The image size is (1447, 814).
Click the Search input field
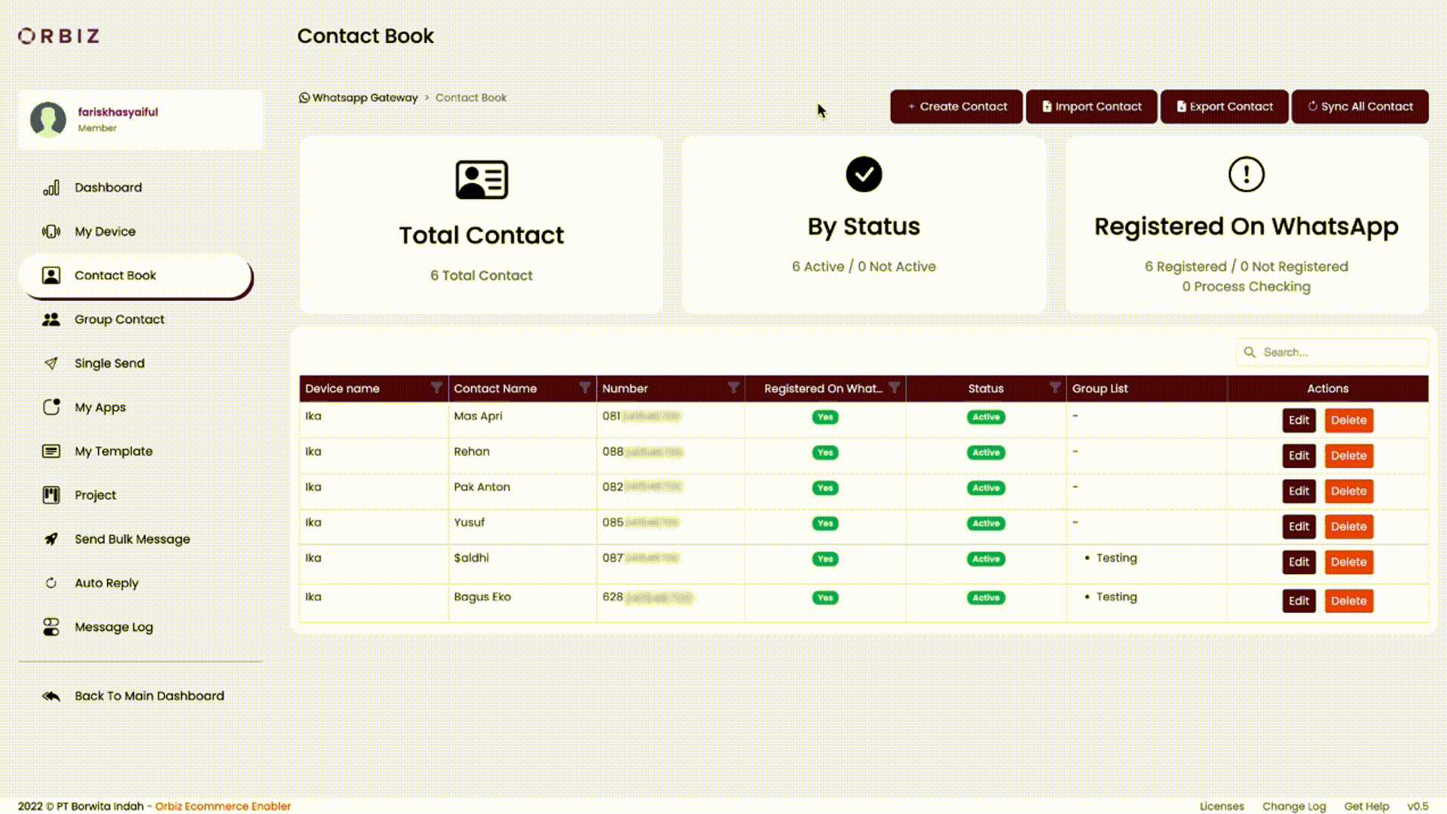[x=1332, y=352]
